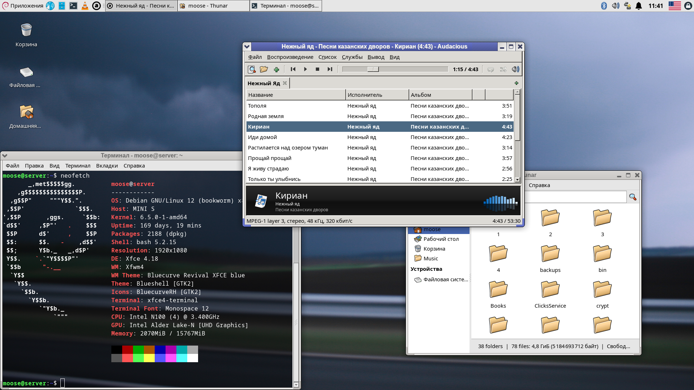Open the Службы menu

[352, 57]
